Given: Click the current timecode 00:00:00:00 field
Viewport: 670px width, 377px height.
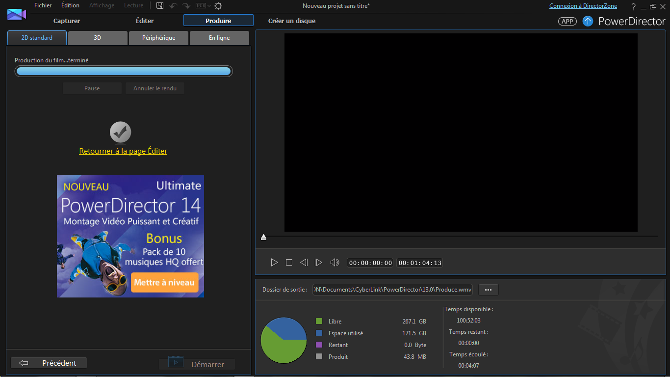Looking at the screenshot, I should [371, 263].
